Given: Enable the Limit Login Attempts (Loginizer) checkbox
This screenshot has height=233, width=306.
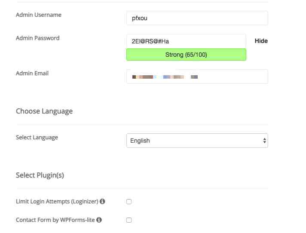Looking at the screenshot, I should pos(129,201).
